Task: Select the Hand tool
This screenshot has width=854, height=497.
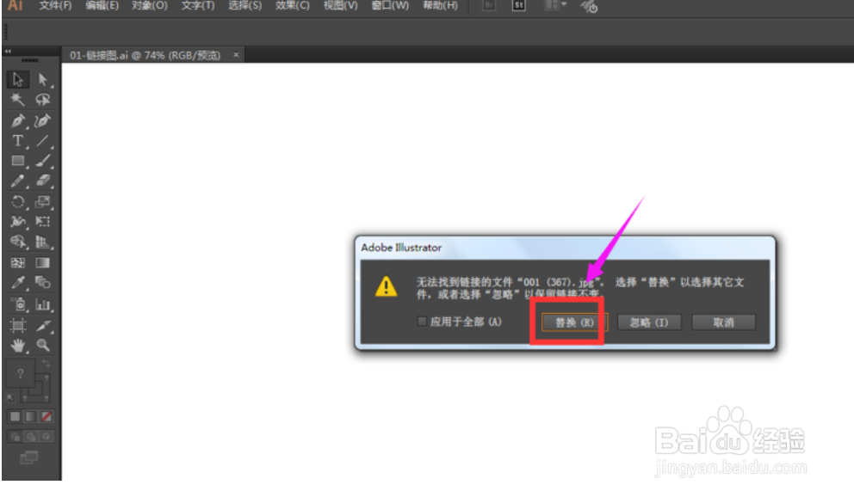Action: (x=17, y=346)
